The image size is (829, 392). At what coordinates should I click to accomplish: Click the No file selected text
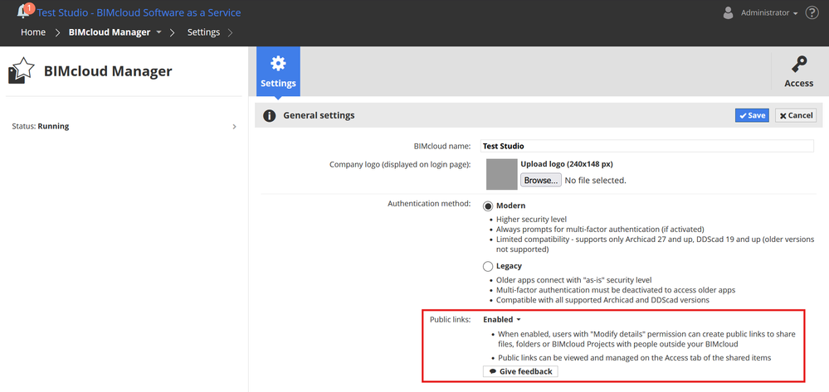click(x=595, y=181)
